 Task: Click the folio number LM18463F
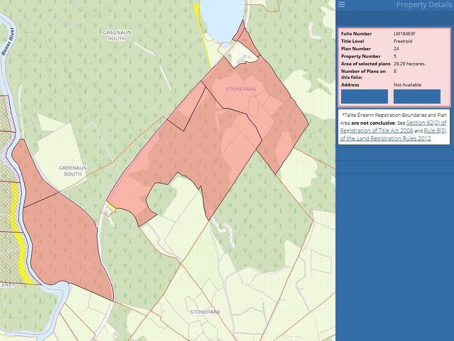[404, 34]
